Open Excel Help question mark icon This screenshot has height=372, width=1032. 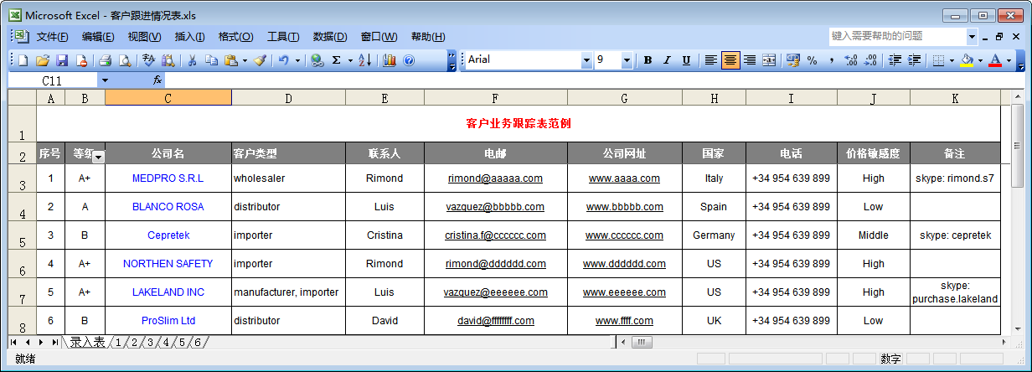coord(409,60)
